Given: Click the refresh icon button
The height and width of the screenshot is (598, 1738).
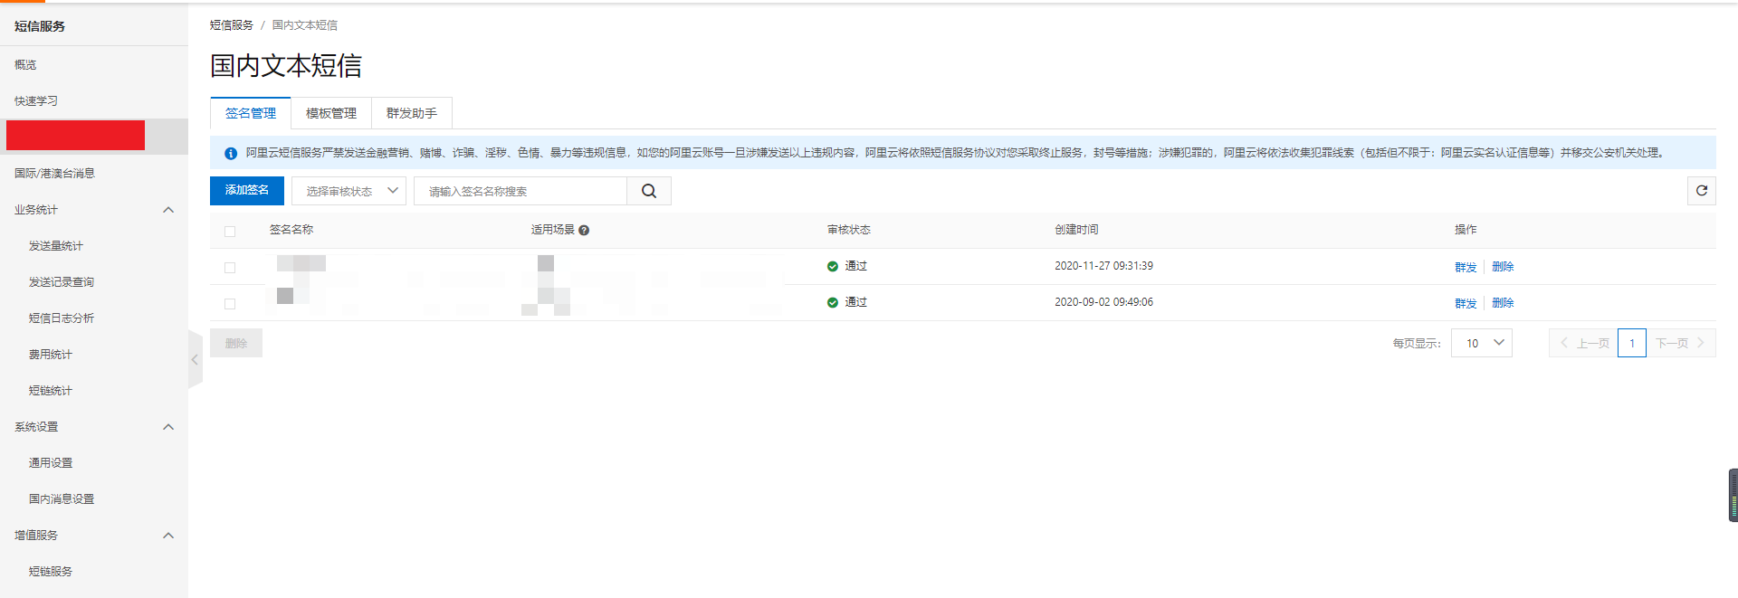Looking at the screenshot, I should [x=1702, y=191].
